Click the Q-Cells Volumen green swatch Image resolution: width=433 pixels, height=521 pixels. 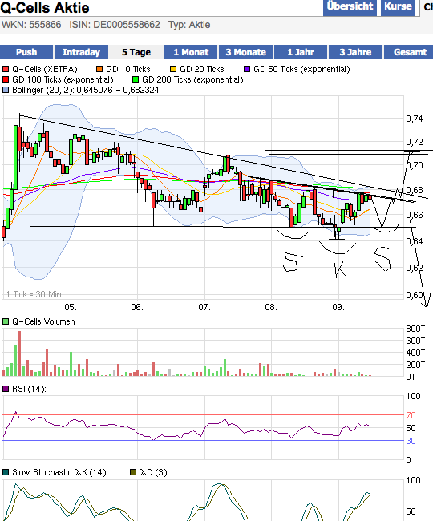[6, 321]
